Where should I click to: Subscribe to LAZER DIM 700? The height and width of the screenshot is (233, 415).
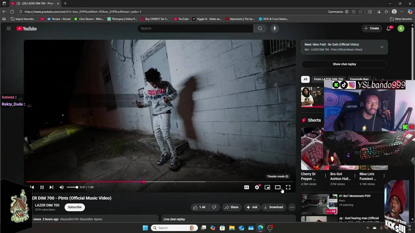tap(75, 207)
